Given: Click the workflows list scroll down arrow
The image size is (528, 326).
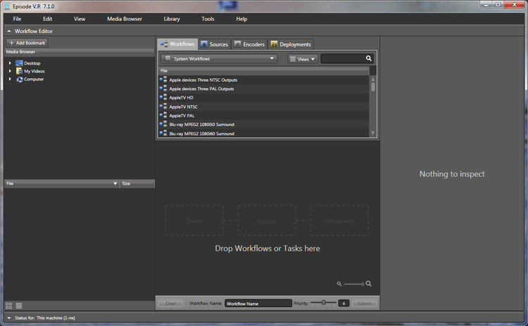Looking at the screenshot, I should coord(372,133).
